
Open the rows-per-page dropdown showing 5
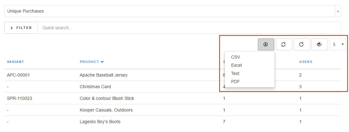[337, 44]
